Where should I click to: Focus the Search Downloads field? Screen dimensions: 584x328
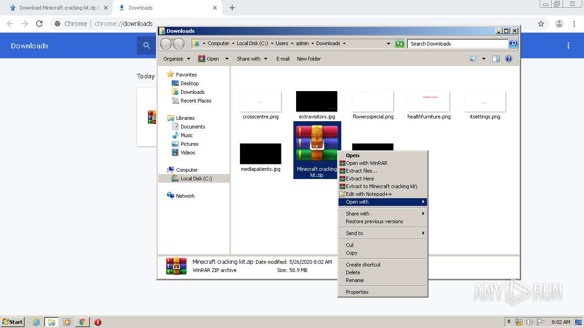[x=458, y=44]
